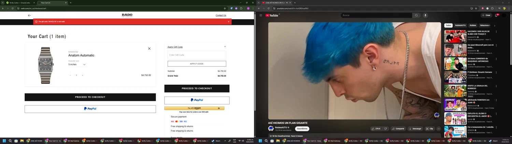This screenshot has height=144, width=512.
Task: Open Windows search on left taskbar
Action: click(x=10, y=141)
